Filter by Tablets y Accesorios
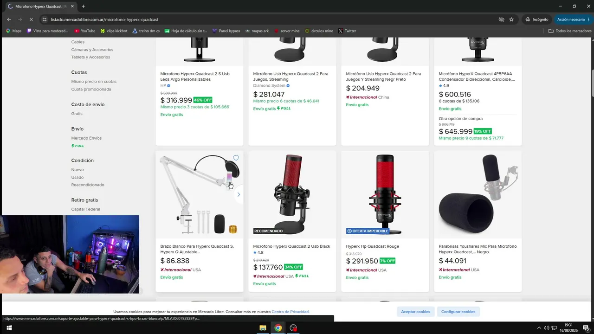 (91, 57)
